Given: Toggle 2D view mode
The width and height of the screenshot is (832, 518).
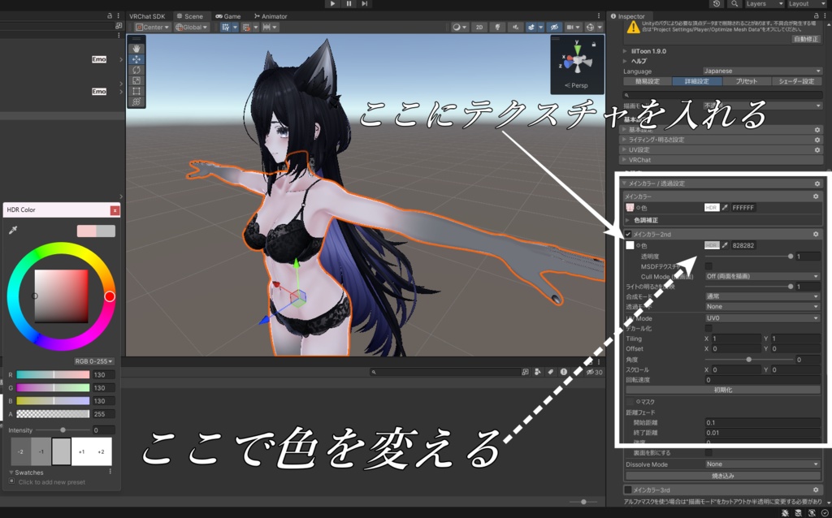Looking at the screenshot, I should point(479,27).
